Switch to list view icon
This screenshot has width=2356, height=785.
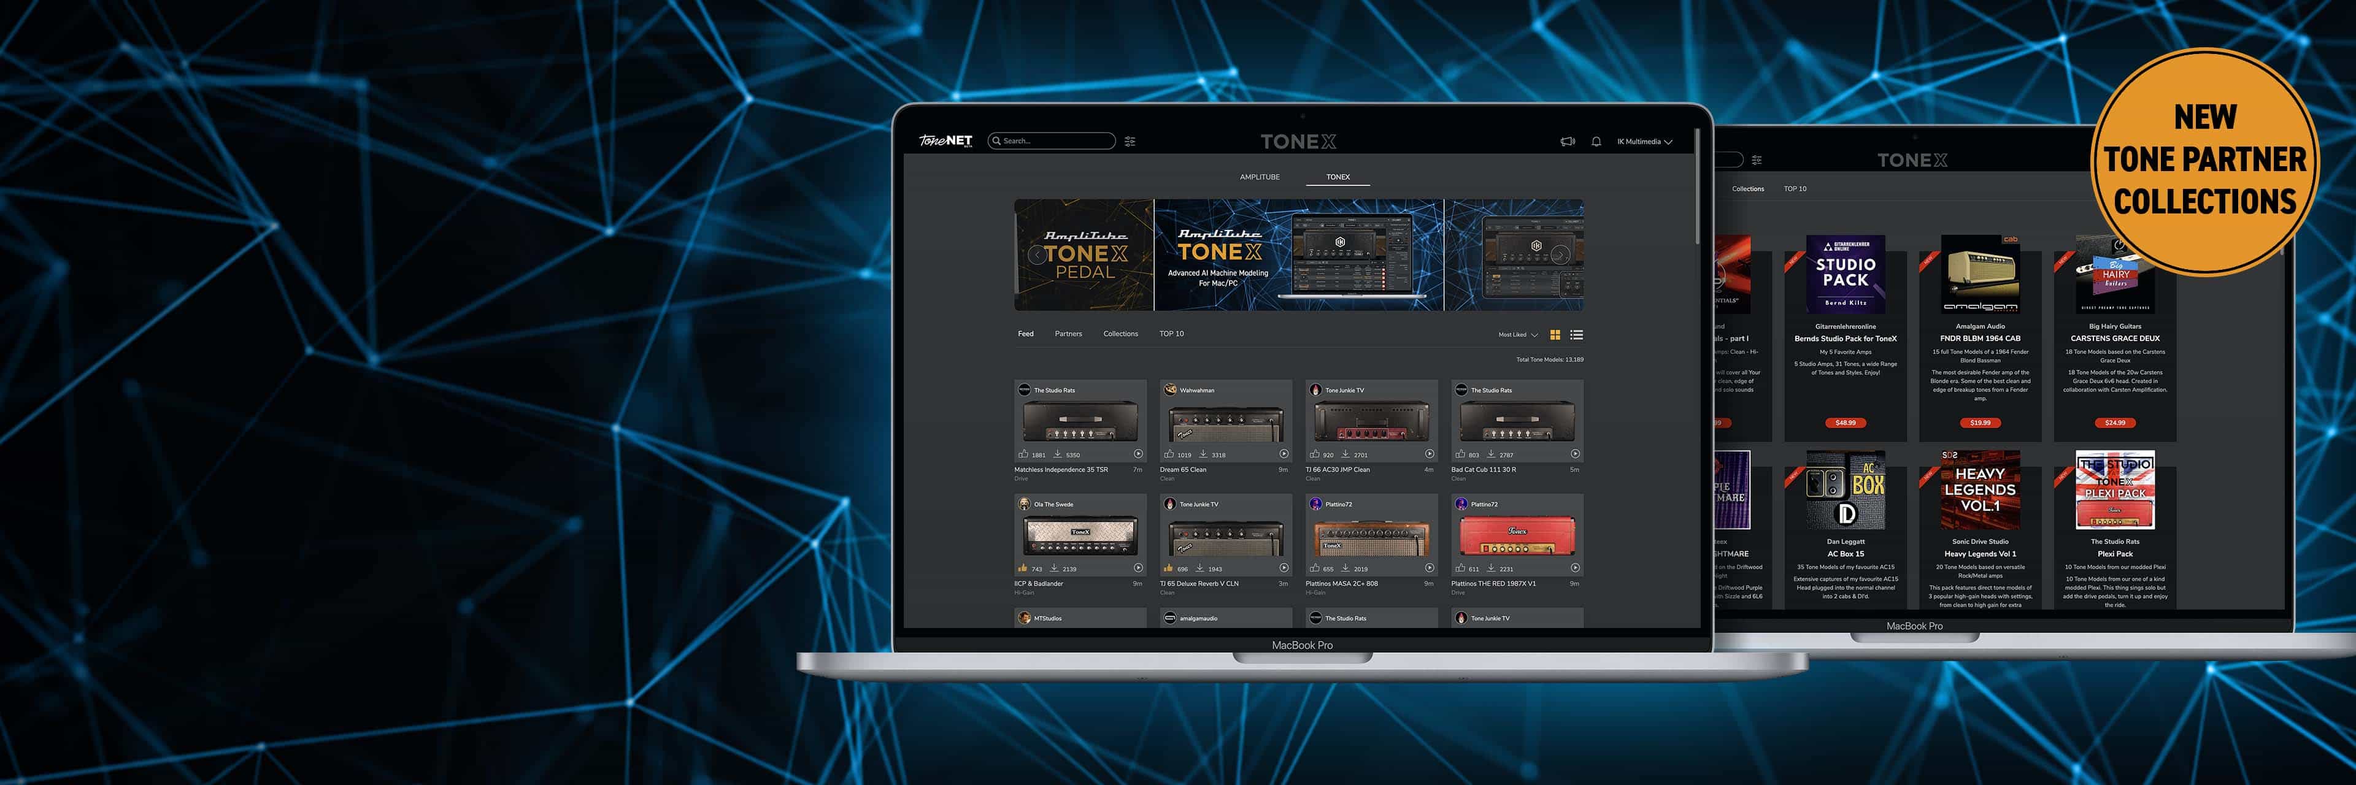1576,334
